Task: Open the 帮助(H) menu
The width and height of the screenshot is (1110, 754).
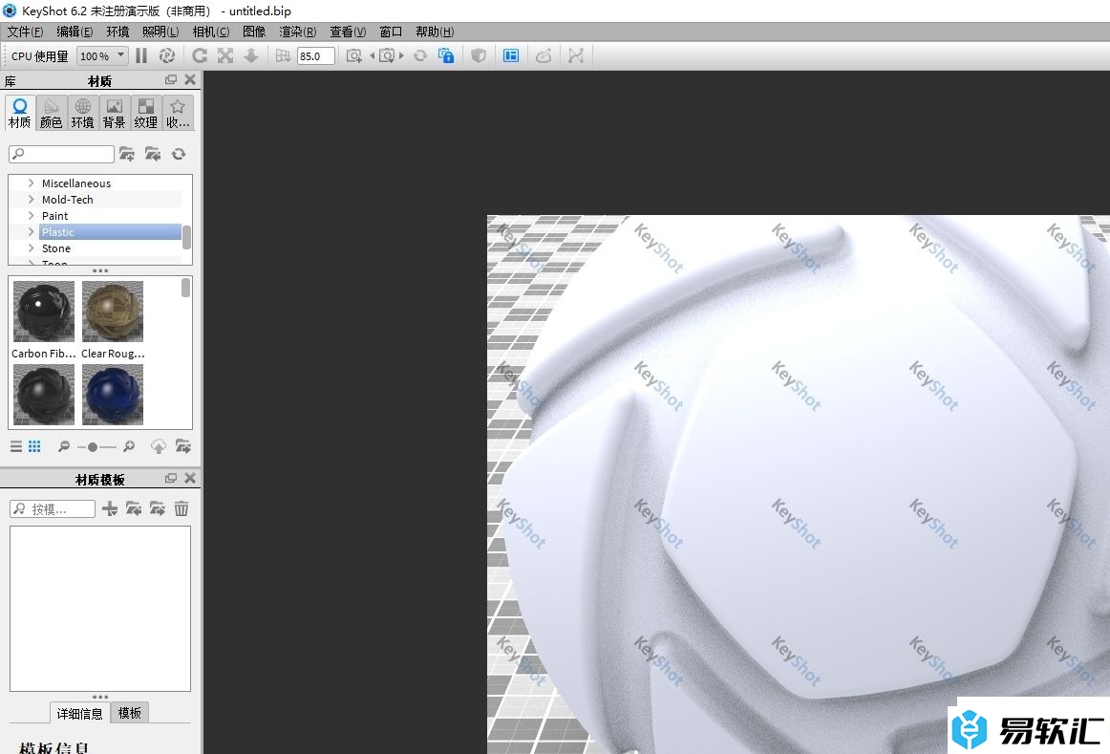Action: [x=435, y=32]
